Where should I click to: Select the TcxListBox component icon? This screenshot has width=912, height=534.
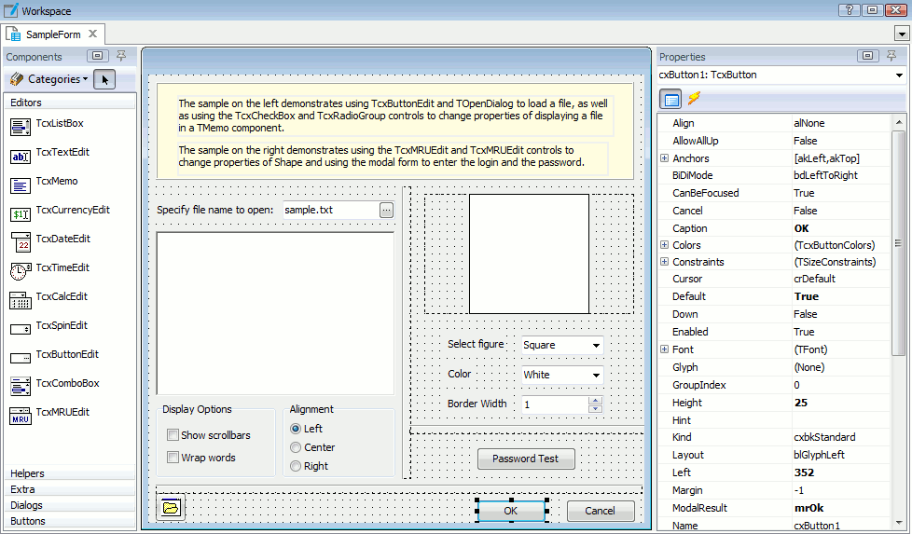click(x=21, y=124)
